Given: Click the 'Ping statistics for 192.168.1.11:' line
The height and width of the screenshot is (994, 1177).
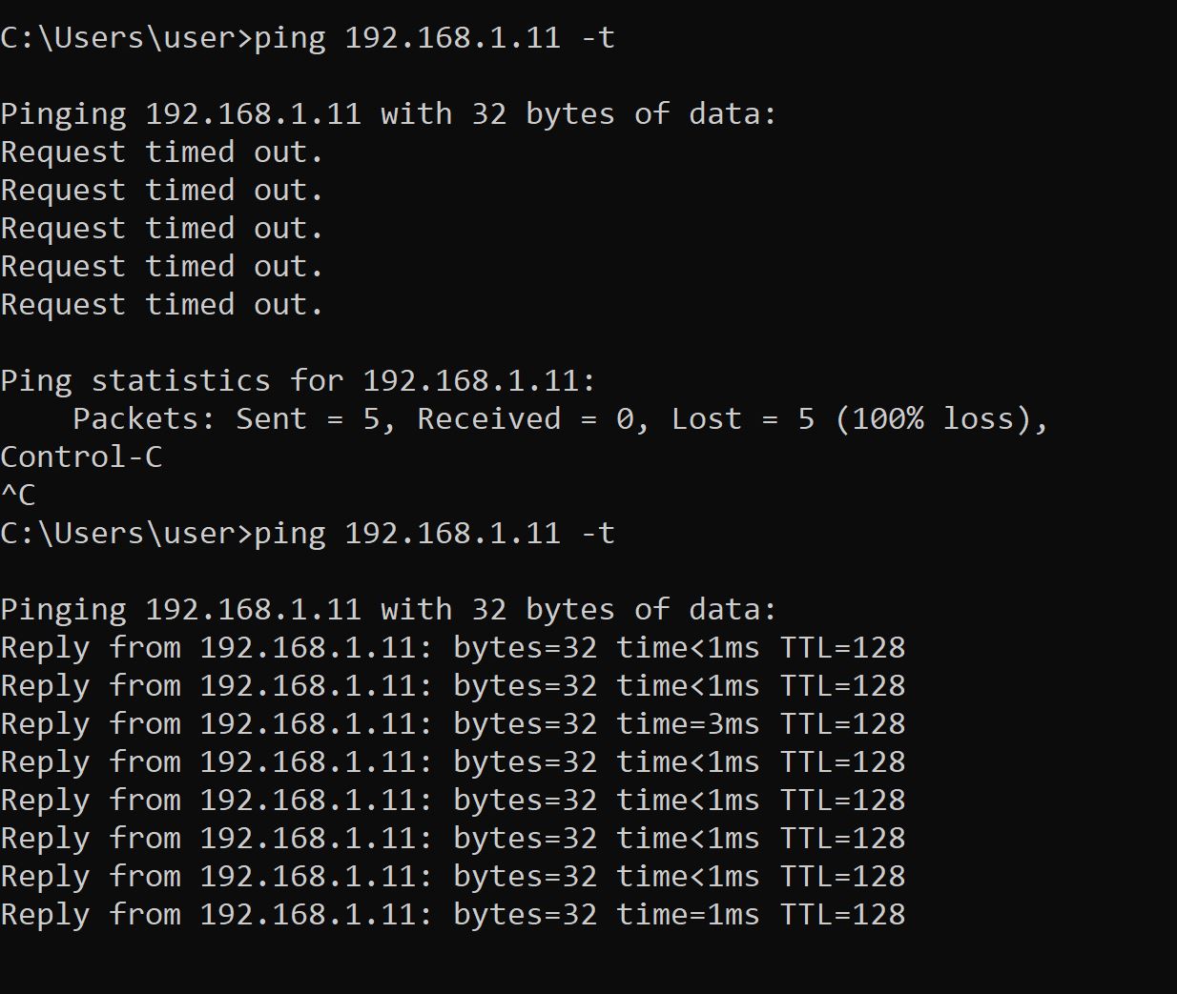Looking at the screenshot, I should [x=298, y=381].
